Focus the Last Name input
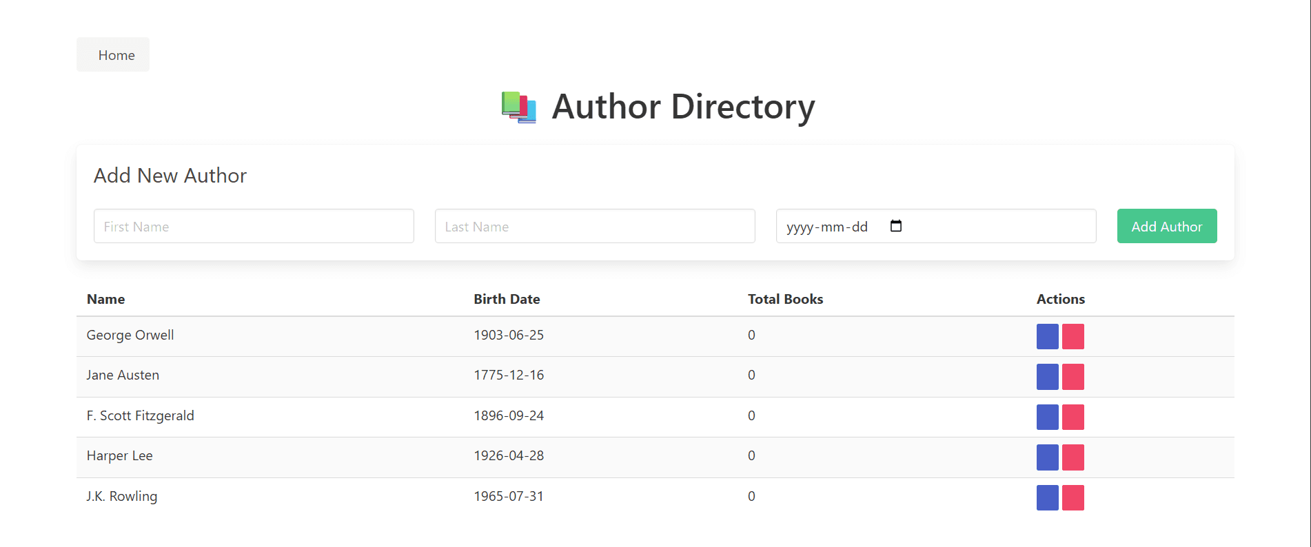Viewport: 1311px width, 547px height. (595, 226)
